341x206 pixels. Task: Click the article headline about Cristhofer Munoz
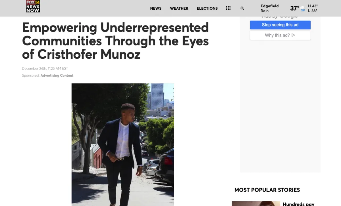click(x=115, y=41)
